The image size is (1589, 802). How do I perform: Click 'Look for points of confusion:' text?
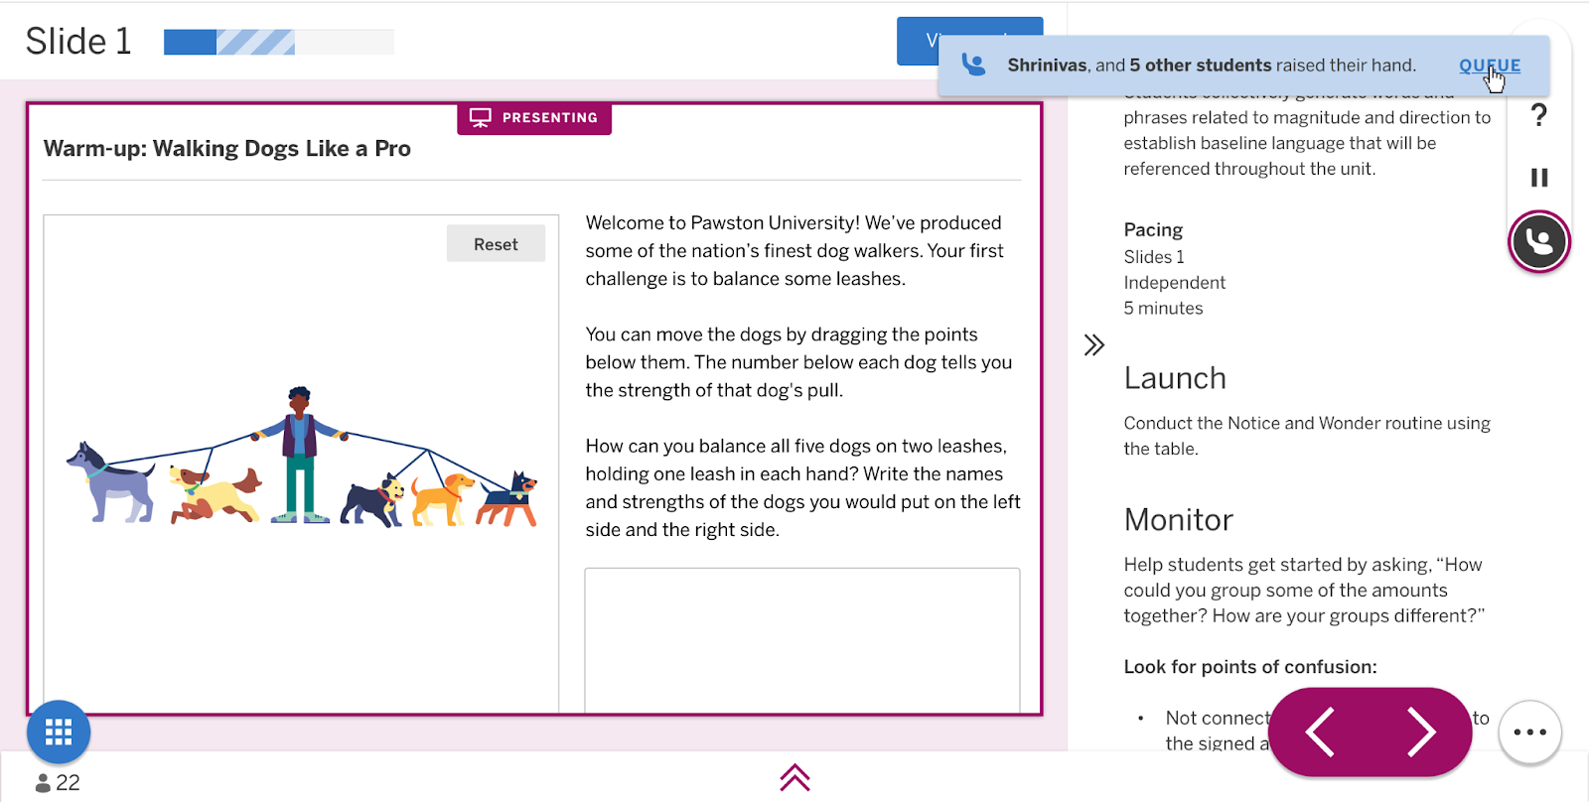[1250, 667]
